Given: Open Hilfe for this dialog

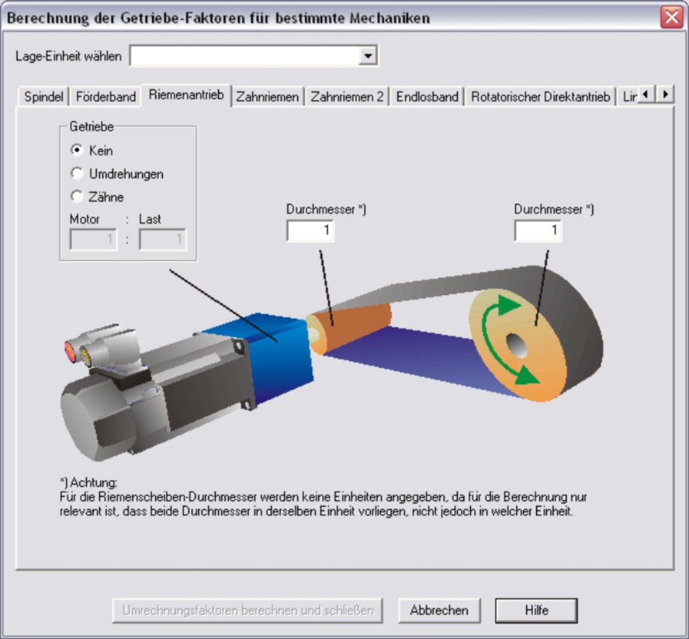Looking at the screenshot, I should [x=536, y=610].
